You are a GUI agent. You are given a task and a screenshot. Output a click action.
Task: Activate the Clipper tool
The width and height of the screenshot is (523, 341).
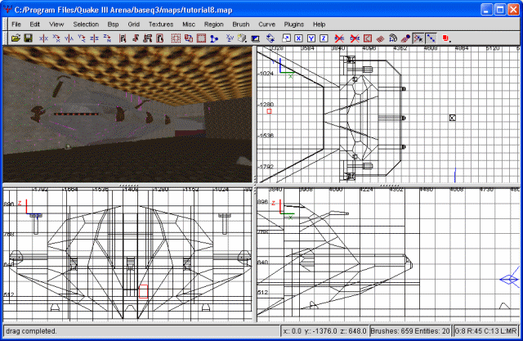click(x=214, y=38)
